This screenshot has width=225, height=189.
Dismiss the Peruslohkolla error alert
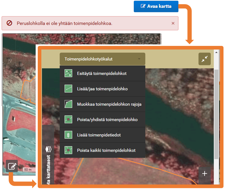pyautogui.click(x=173, y=23)
